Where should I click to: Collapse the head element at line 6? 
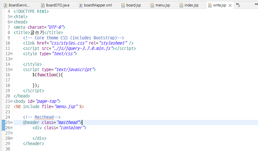pos(11,22)
